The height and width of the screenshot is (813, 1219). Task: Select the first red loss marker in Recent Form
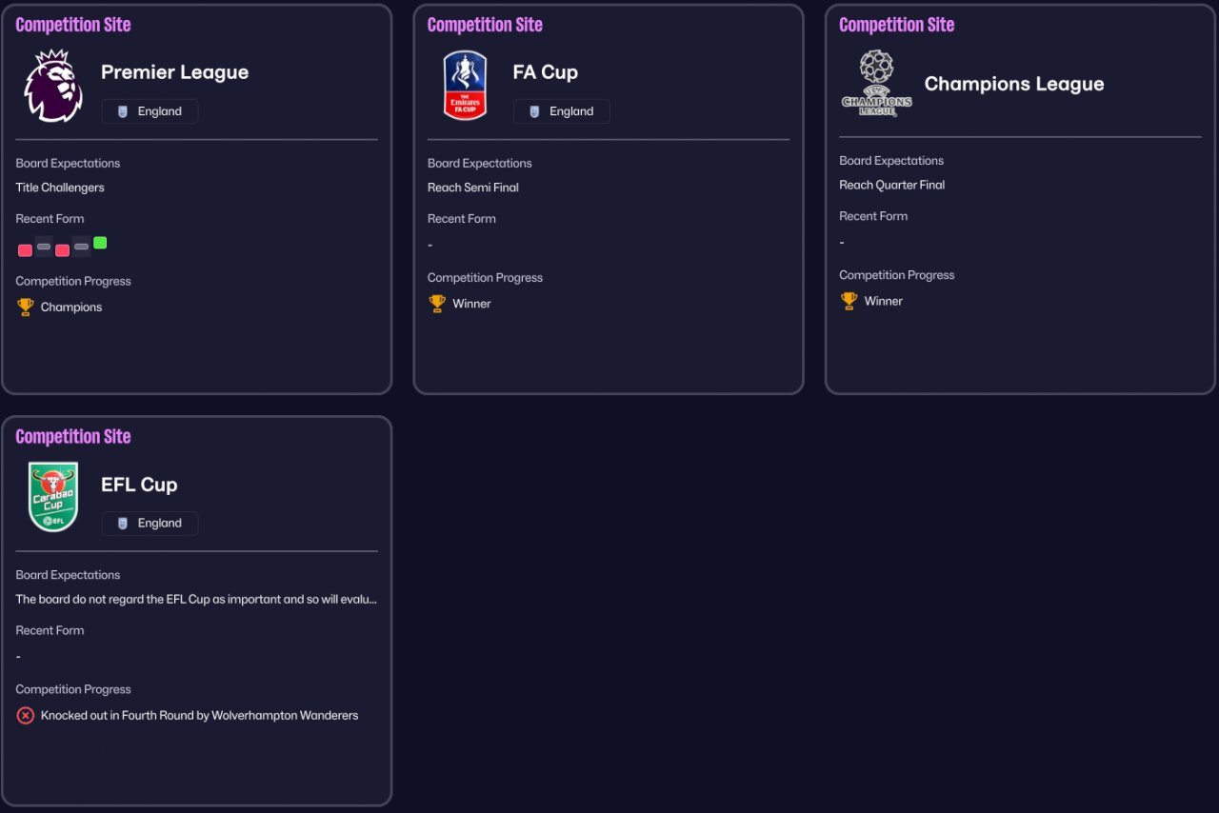tap(25, 250)
